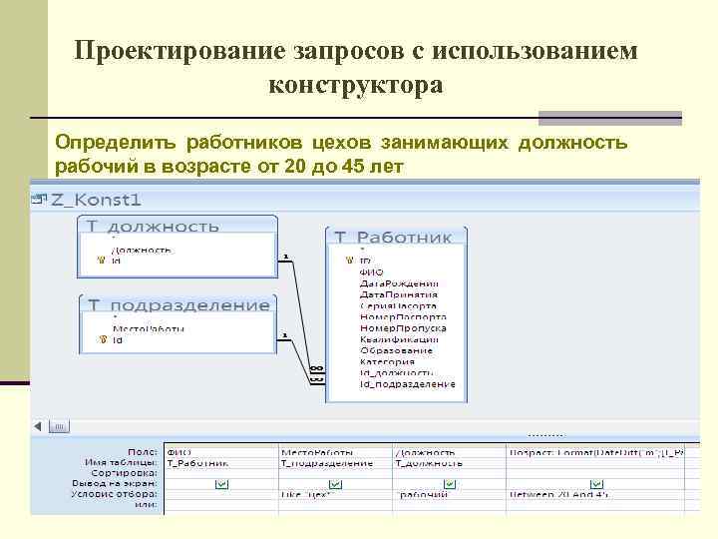
Task: Click the МестоРаботы cell in the Поле row
Action: (336, 452)
